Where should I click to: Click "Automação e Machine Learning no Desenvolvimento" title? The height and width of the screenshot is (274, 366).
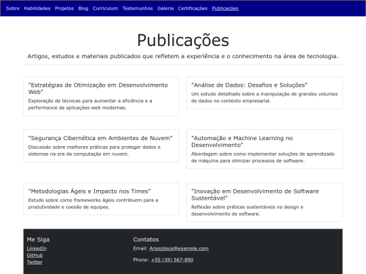[x=242, y=141]
